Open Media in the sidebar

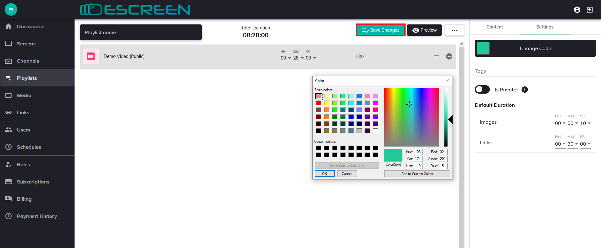[x=24, y=95]
